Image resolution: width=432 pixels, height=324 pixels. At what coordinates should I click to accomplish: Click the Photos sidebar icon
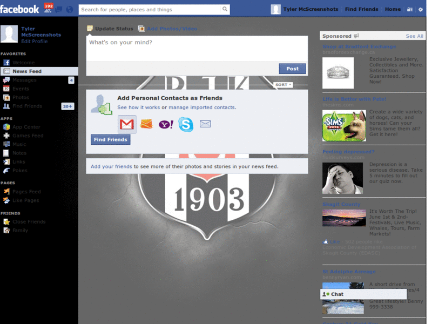[6, 97]
